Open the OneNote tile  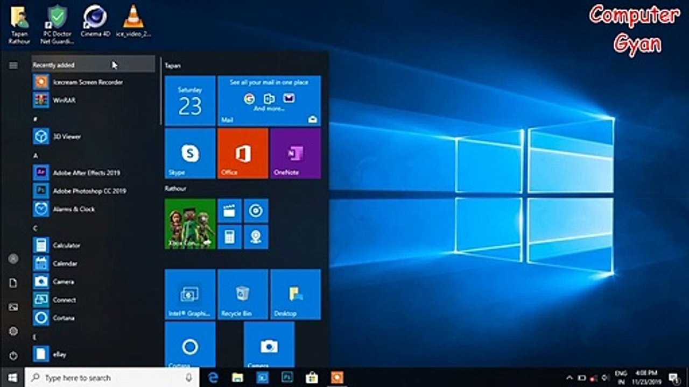[296, 153]
